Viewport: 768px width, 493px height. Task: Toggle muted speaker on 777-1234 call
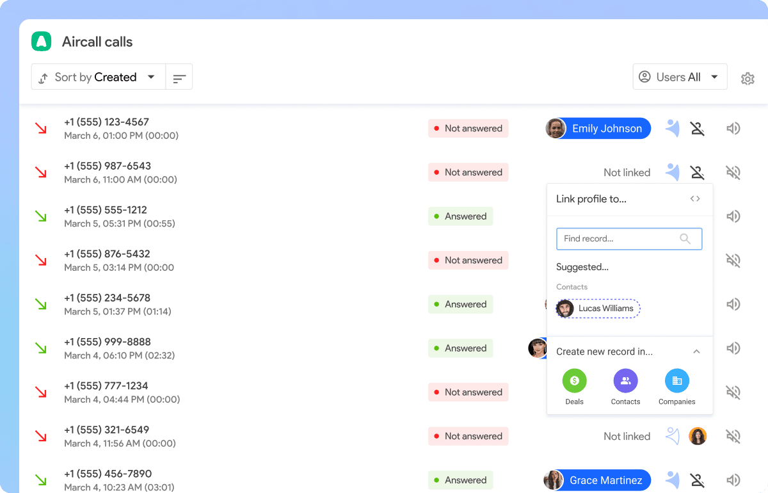(733, 392)
